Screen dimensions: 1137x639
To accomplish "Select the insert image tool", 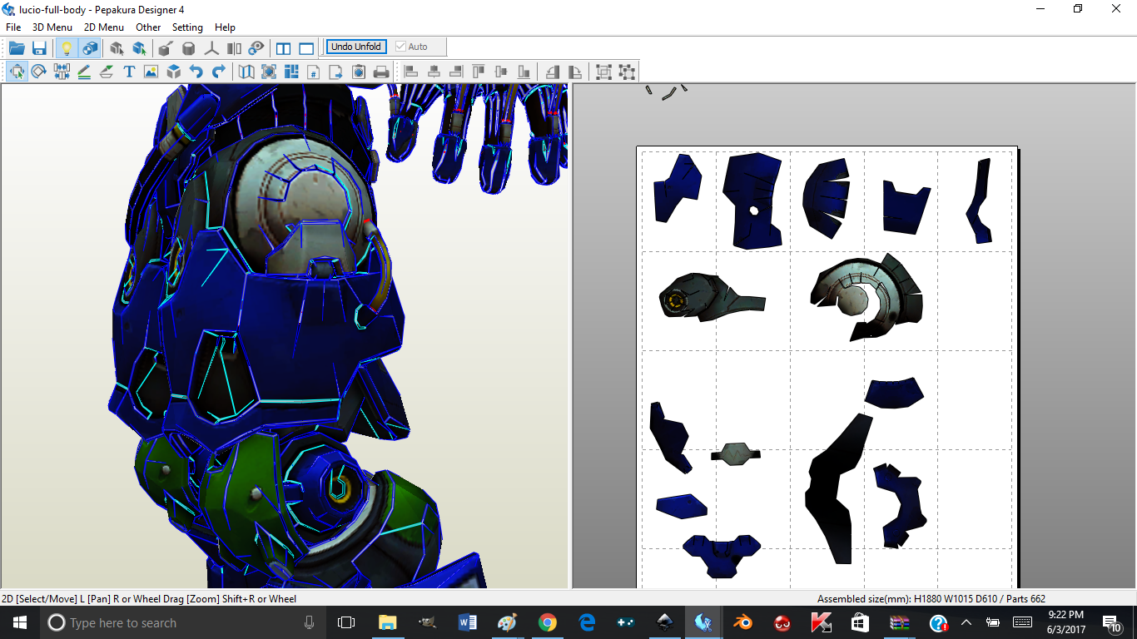I will click(x=151, y=72).
